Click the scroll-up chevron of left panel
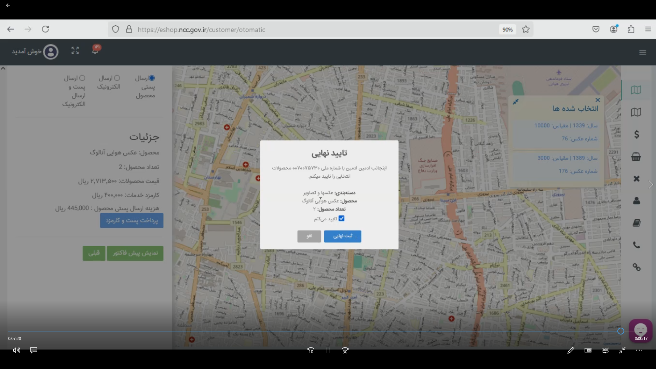The image size is (656, 369). pyautogui.click(x=3, y=68)
